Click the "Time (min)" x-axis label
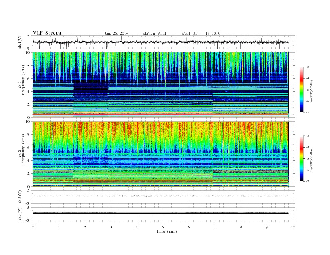The width and height of the screenshot is (330, 255). click(x=167, y=231)
